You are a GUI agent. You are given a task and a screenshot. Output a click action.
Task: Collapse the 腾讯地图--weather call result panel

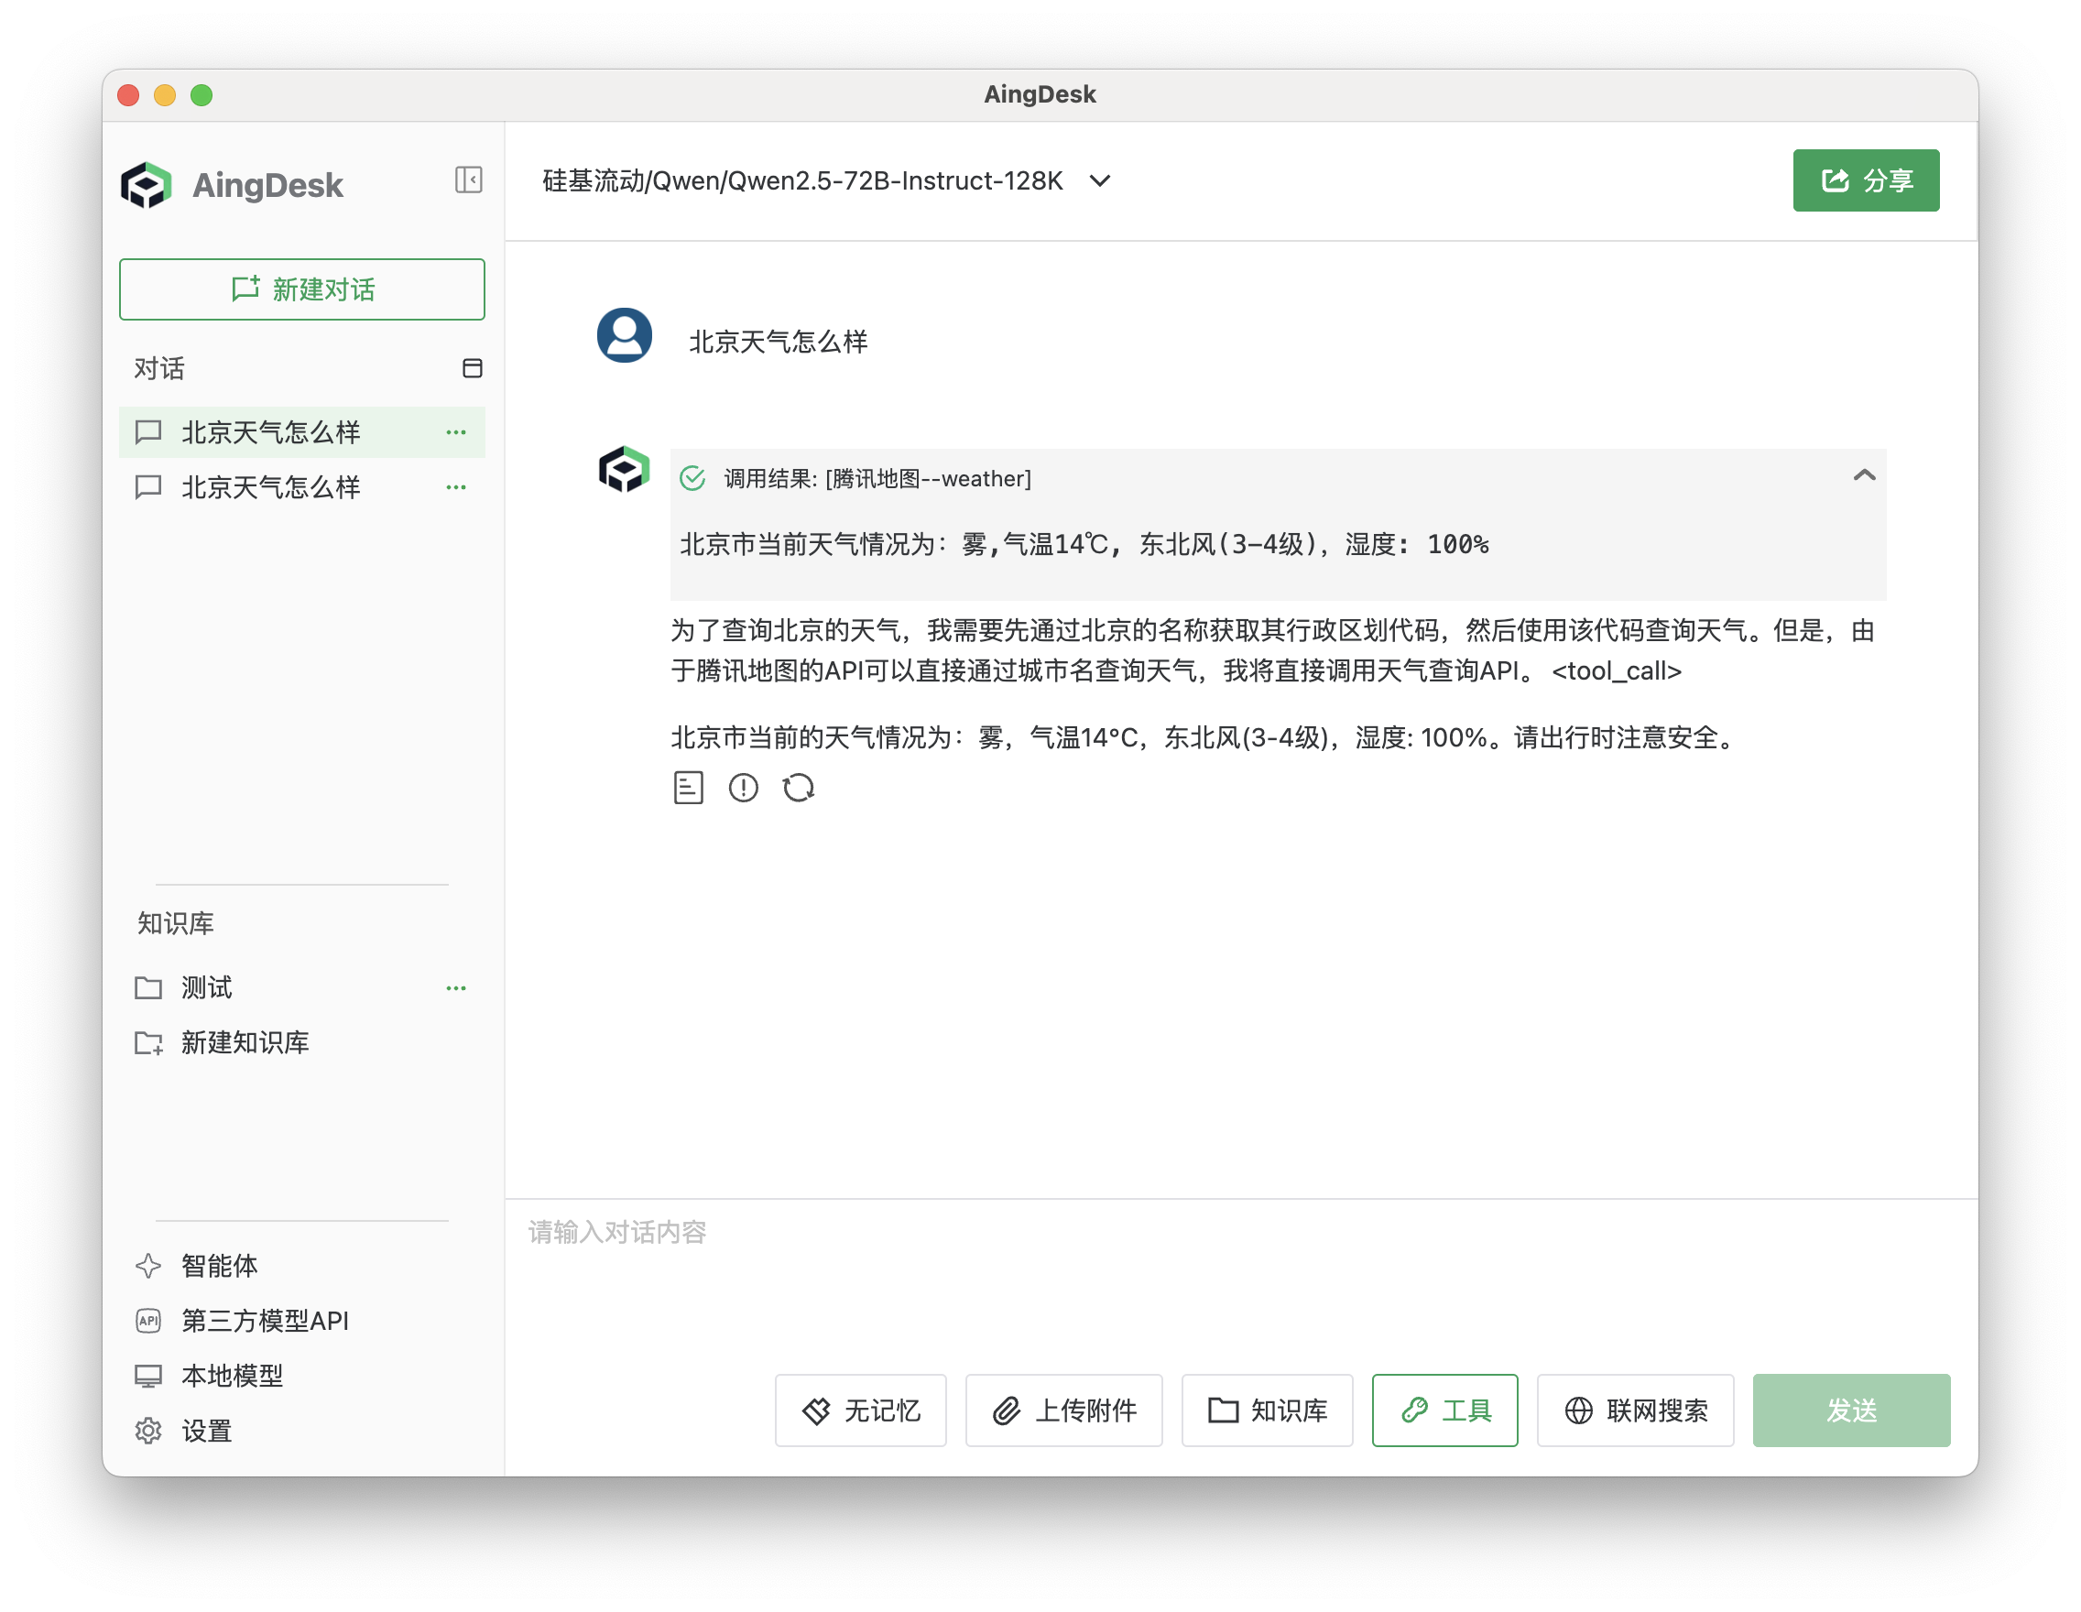pyautogui.click(x=1864, y=476)
